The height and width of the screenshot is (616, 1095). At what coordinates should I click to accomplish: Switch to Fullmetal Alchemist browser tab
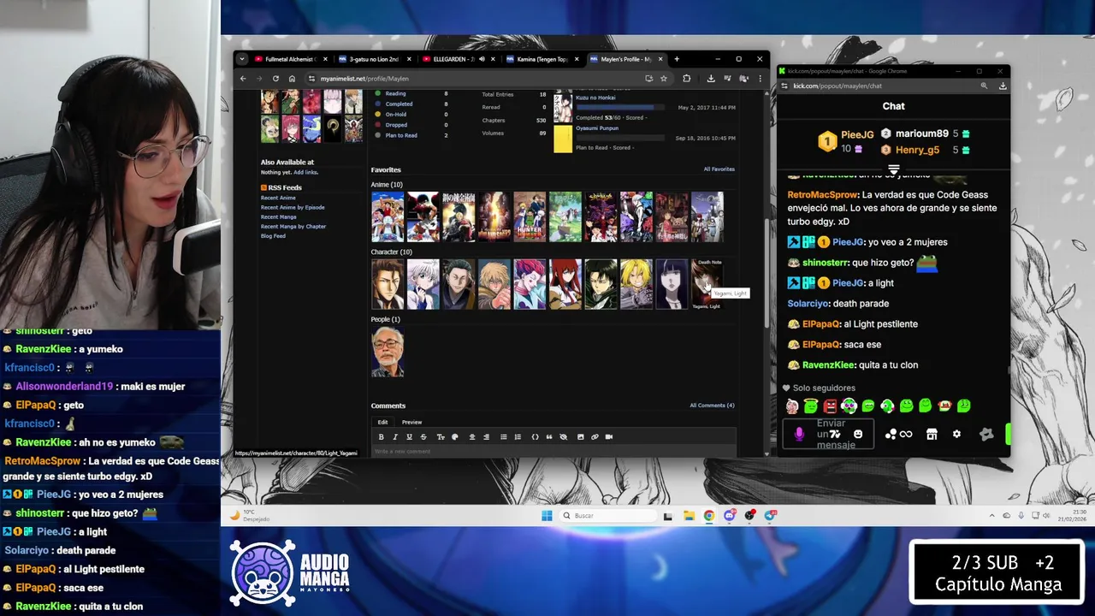[290, 59]
